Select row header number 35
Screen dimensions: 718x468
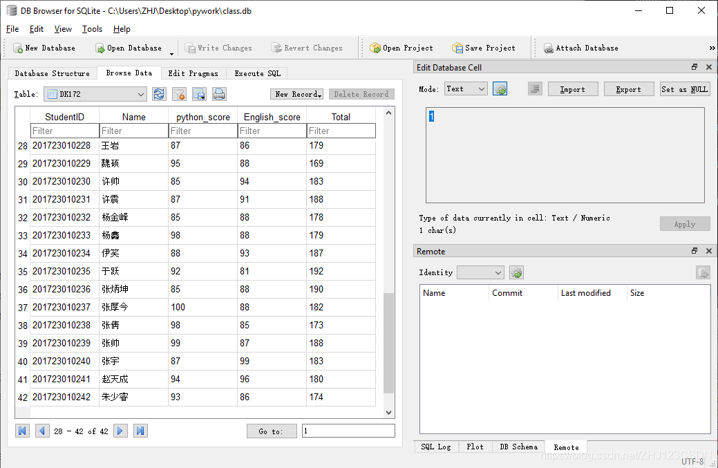tap(23, 272)
